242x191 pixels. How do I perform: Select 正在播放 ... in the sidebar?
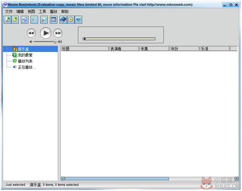click(27, 67)
